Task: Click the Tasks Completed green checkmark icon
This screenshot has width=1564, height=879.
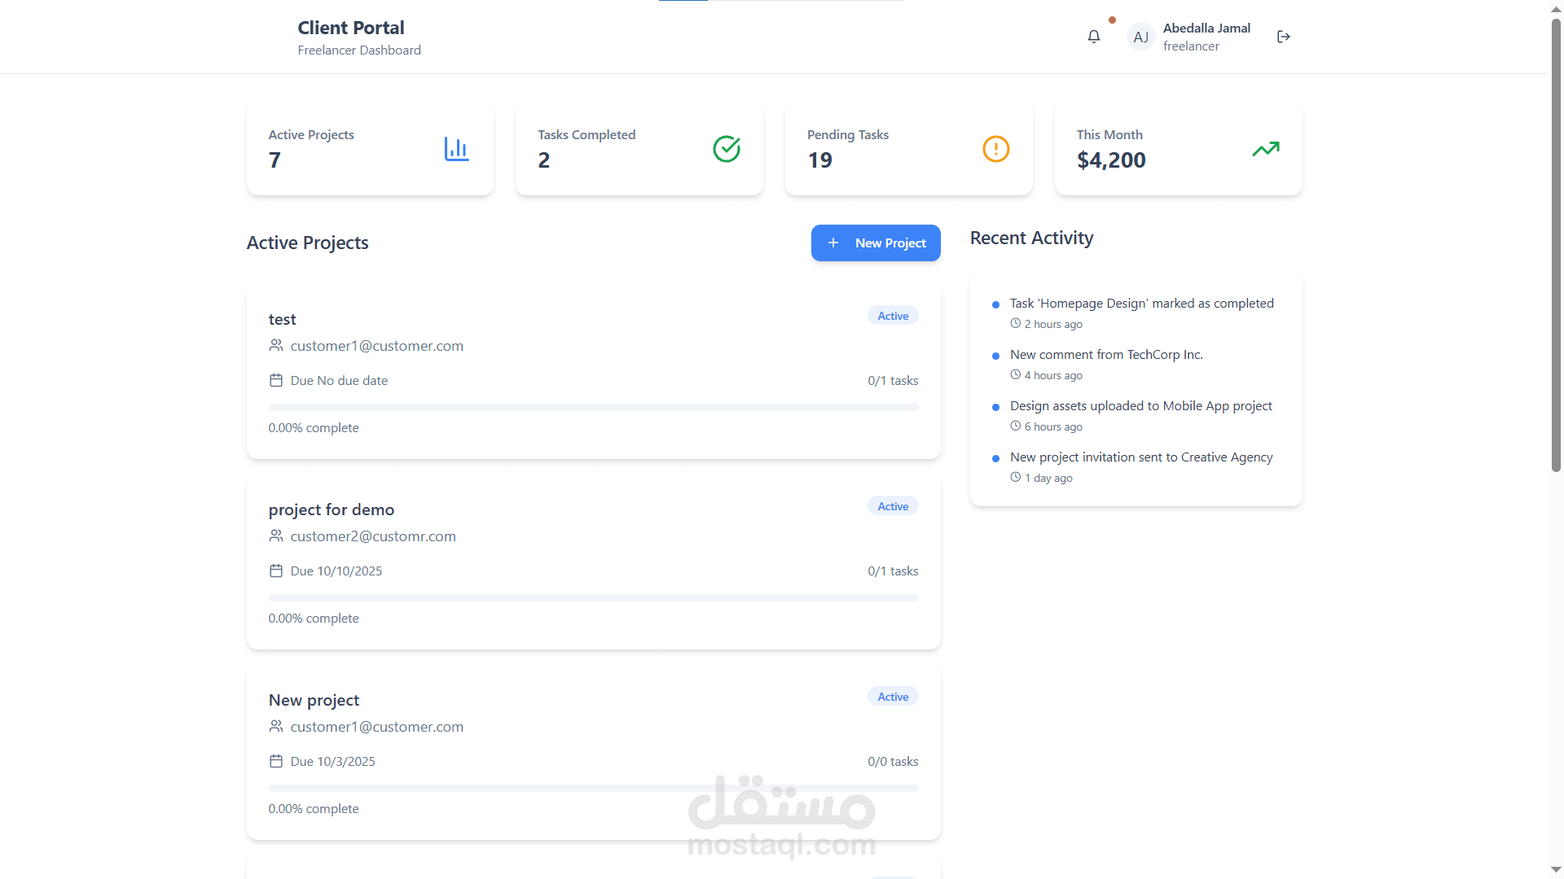Action: pyautogui.click(x=727, y=149)
